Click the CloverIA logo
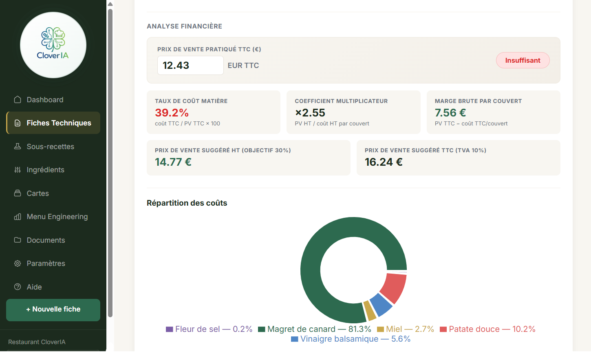Screen dimensions: 591x362 [53, 45]
